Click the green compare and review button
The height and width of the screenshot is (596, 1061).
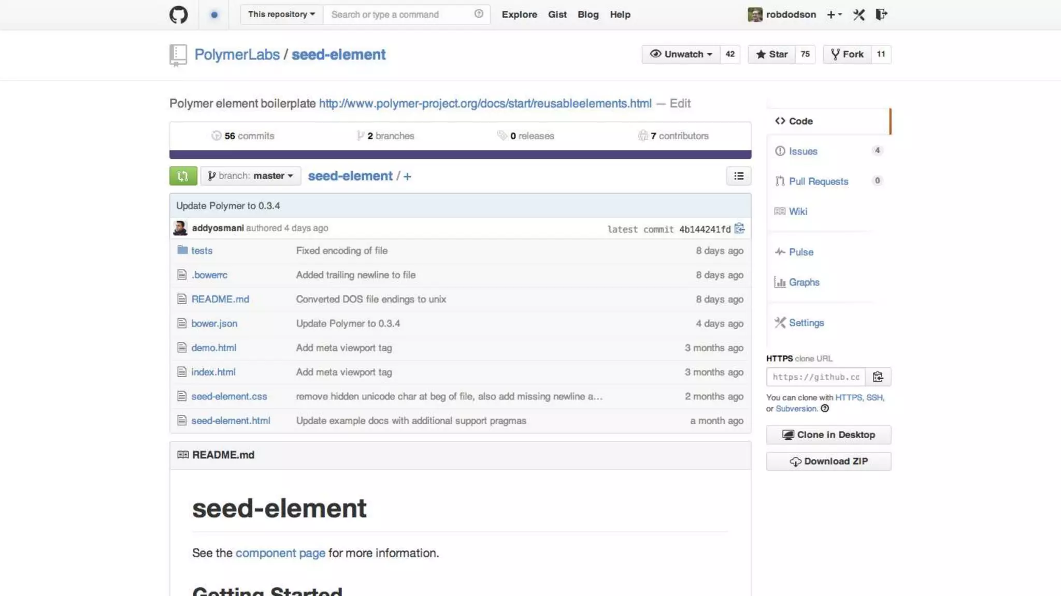[183, 176]
